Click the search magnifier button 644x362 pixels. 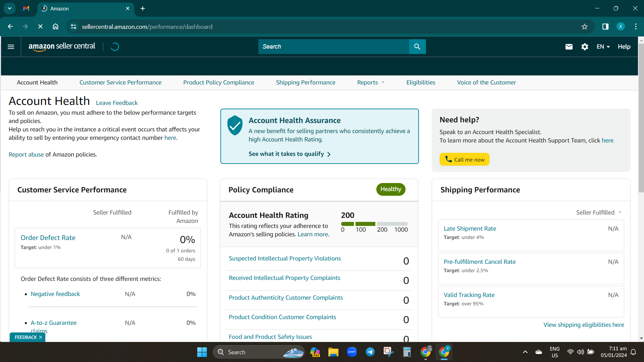[x=417, y=47]
